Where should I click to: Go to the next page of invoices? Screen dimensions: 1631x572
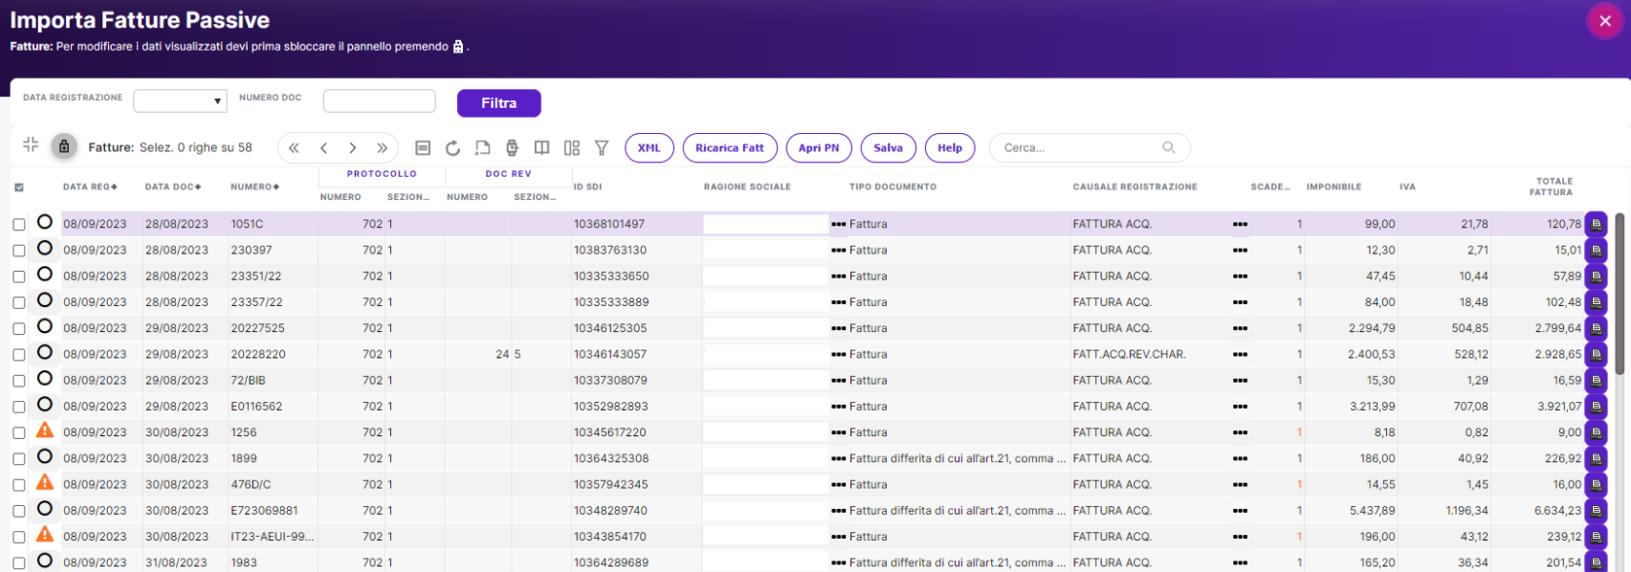353,148
